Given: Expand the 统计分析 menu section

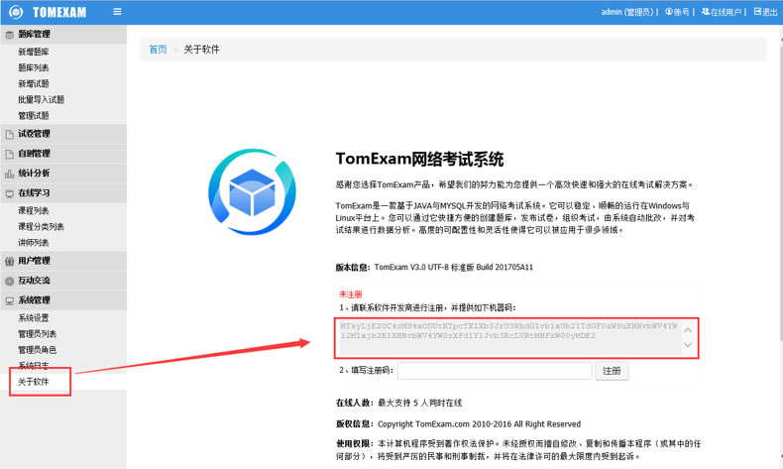Looking at the screenshot, I should click(63, 174).
